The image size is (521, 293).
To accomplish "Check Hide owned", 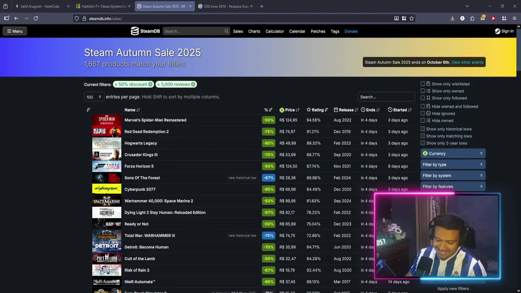I will pyautogui.click(x=422, y=120).
